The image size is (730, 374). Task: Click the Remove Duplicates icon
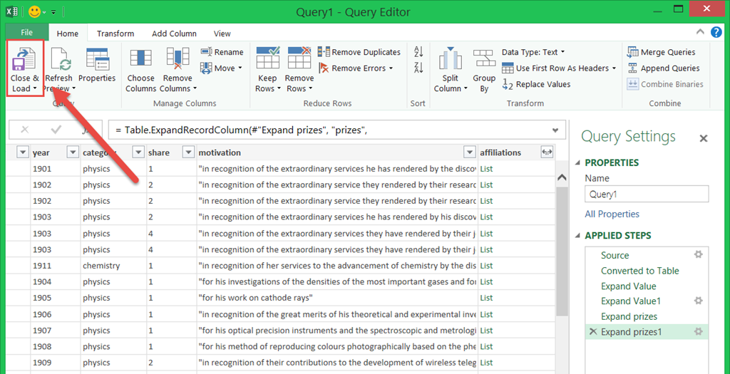[x=324, y=52]
